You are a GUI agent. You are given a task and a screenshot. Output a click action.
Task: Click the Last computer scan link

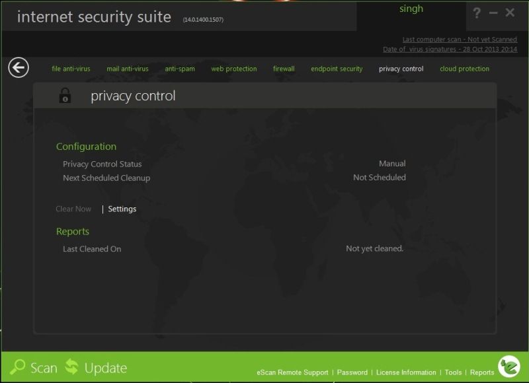tap(460, 40)
